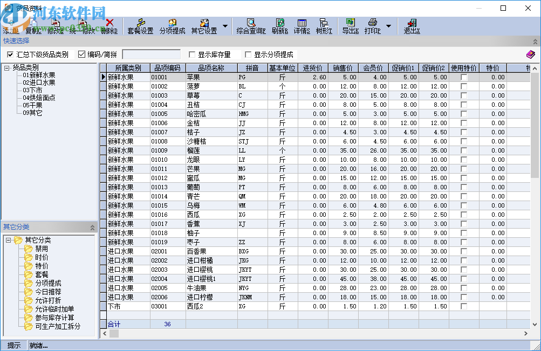Screen dimensions: 541x351
Task: Select 02进口水果 in category tree
Action: tap(39, 82)
